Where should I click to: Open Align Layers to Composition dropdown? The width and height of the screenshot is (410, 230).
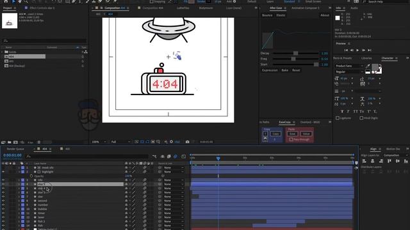pos(395,155)
